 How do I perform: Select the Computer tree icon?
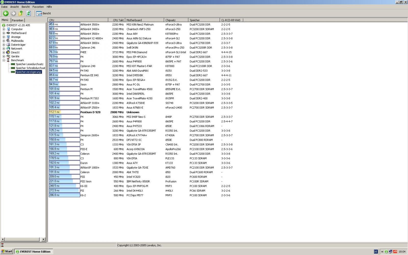[8, 29]
